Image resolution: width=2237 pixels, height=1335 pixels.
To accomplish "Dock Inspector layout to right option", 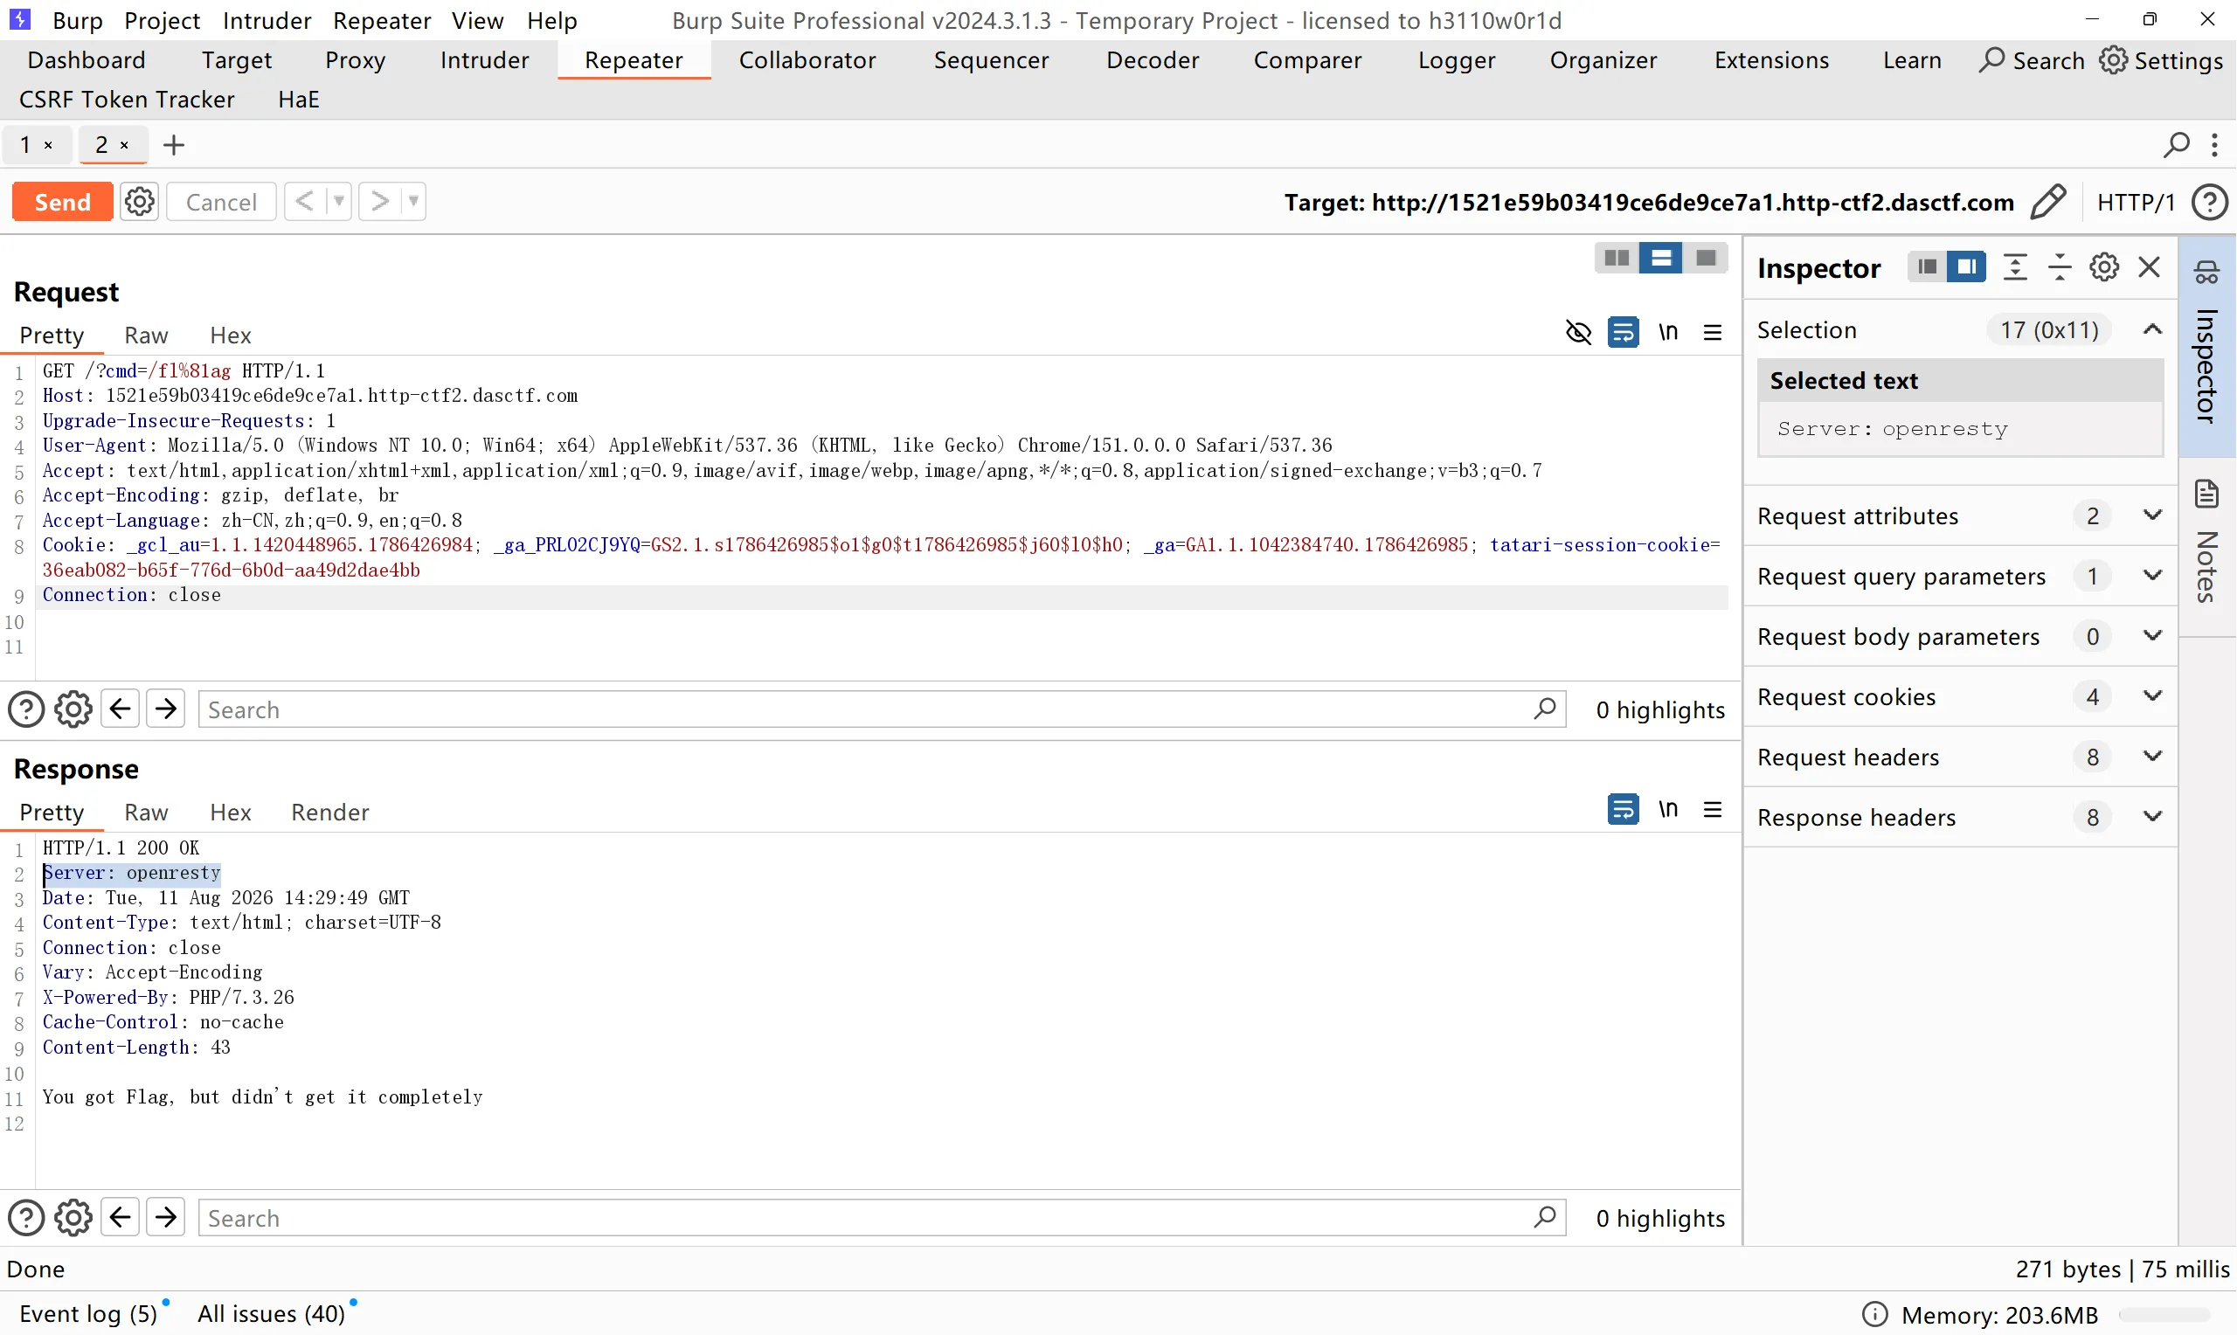I will coord(1966,266).
